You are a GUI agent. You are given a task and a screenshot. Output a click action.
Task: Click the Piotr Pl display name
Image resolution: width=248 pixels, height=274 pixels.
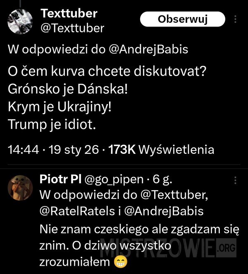(x=60, y=180)
